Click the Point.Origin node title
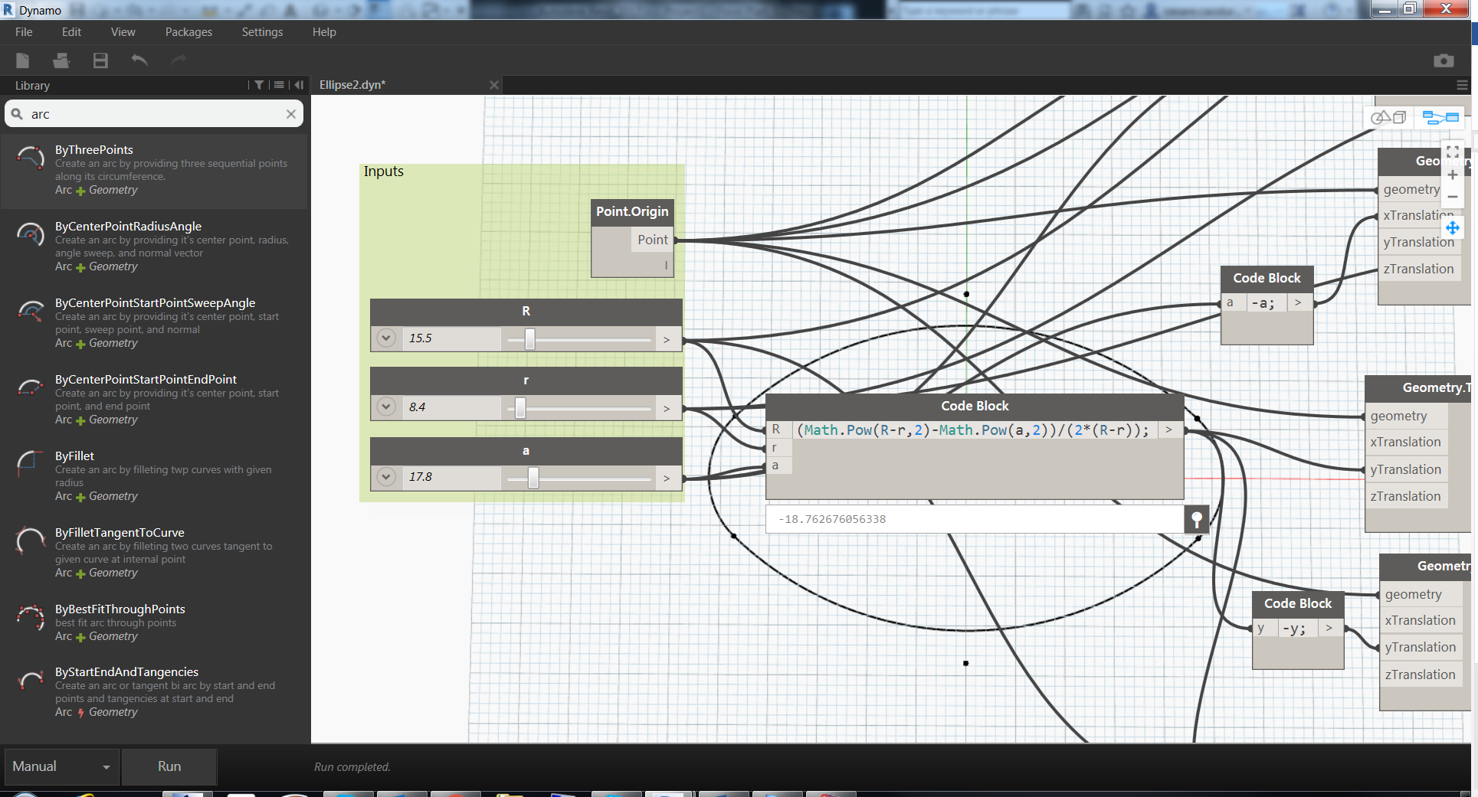Viewport: 1478px width, 797px height. (632, 211)
